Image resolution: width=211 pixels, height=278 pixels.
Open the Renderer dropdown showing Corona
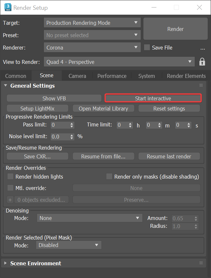pyautogui.click(x=92, y=47)
